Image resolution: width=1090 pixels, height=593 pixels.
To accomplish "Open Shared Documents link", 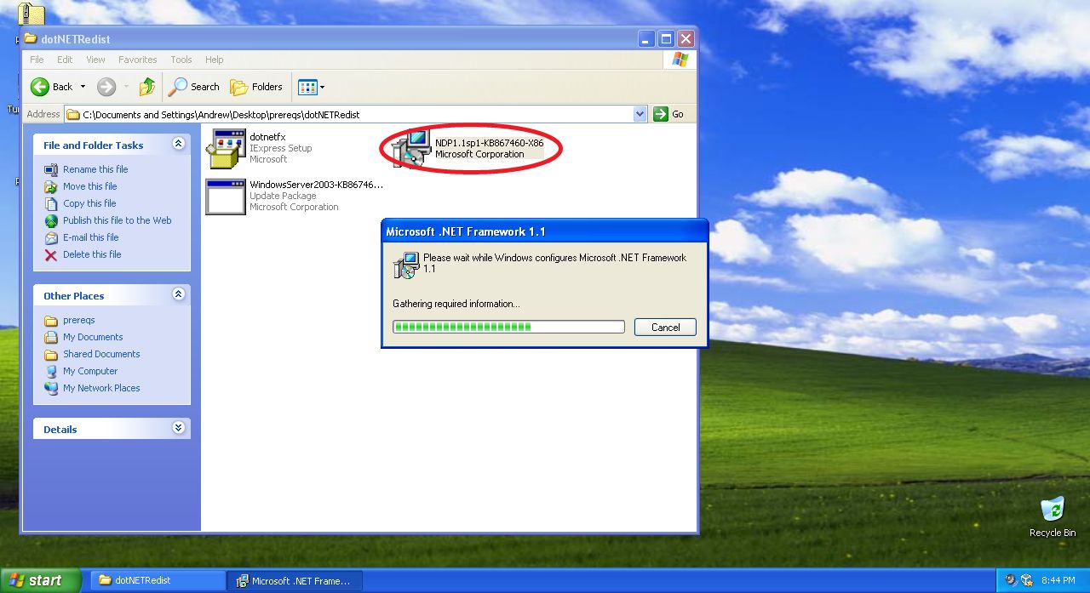I will coord(101,354).
